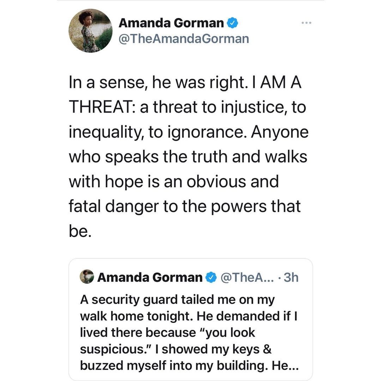The image size is (381, 381).
Task: Click the 'walk home tonight' line in quote
Action: [189, 316]
